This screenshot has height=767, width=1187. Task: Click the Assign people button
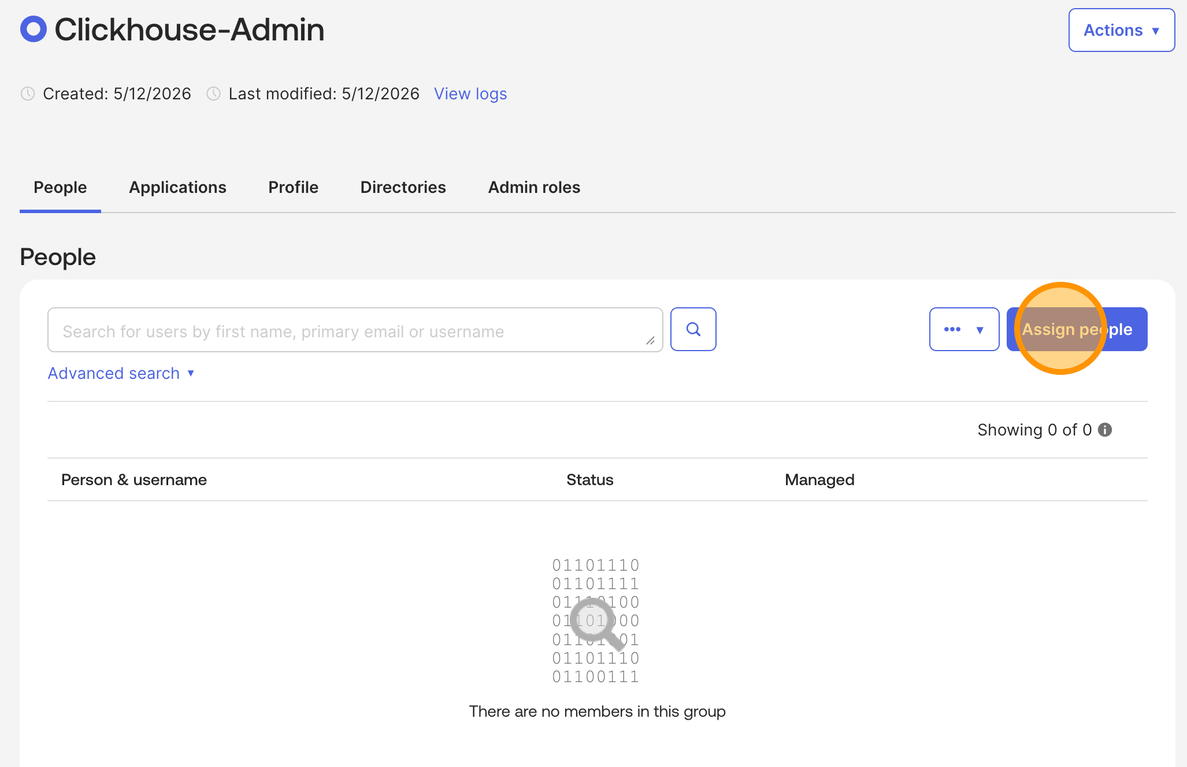pos(1077,329)
